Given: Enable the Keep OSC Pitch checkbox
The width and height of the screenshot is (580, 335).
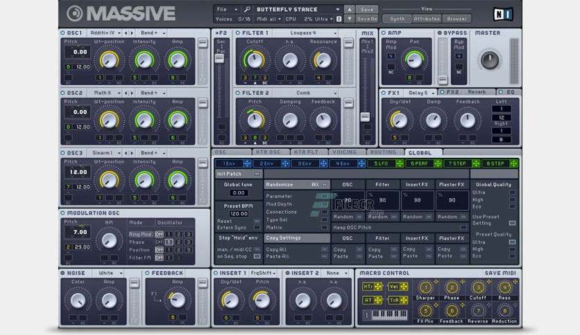Looking at the screenshot, I should coord(463,228).
